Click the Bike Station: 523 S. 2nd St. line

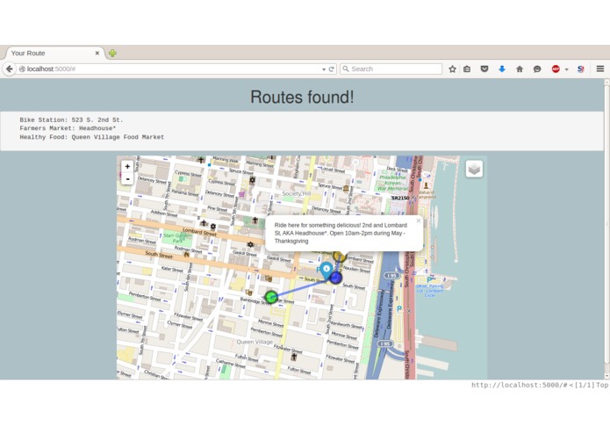click(x=71, y=119)
